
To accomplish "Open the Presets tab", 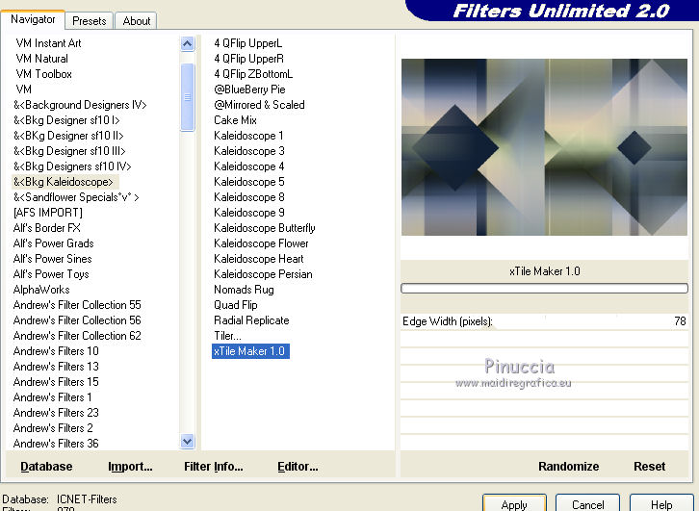I will pyautogui.click(x=90, y=21).
